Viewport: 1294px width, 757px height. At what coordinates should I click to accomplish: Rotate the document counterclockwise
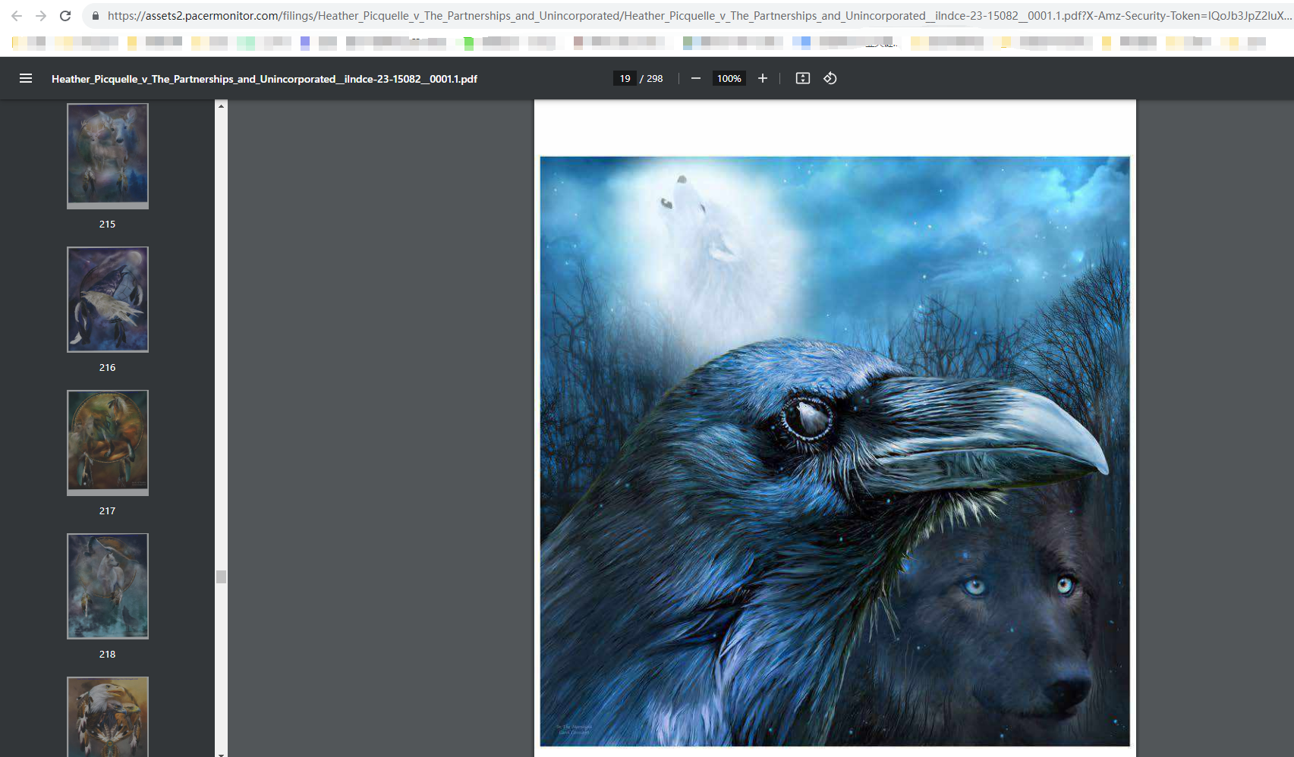830,78
